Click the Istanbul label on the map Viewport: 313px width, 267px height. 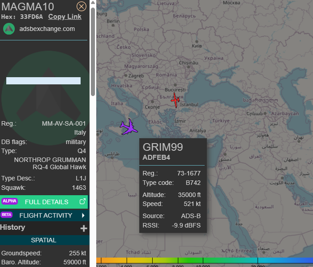189,105
